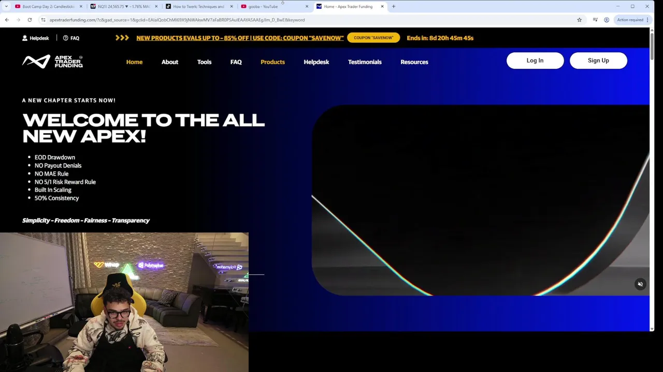Click the COUPON "SAVENOW" yellow button
This screenshot has height=372, width=663.
(373, 38)
